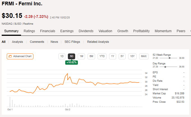Open the Financials tab

click(50, 31)
